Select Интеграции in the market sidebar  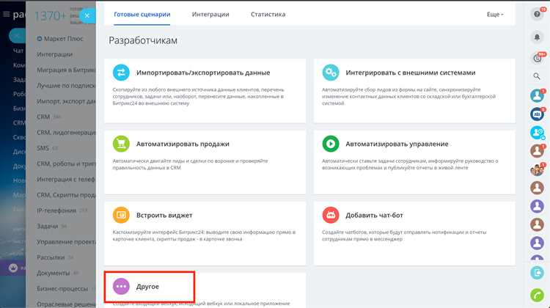coord(55,54)
